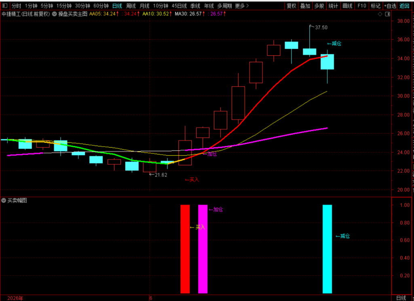Click the candlestick with the 37.50 high
This screenshot has height=301, width=414.
(x=309, y=51)
